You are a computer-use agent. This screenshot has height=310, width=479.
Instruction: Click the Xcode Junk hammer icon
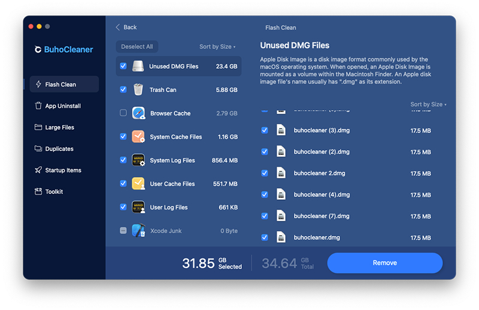click(x=138, y=230)
